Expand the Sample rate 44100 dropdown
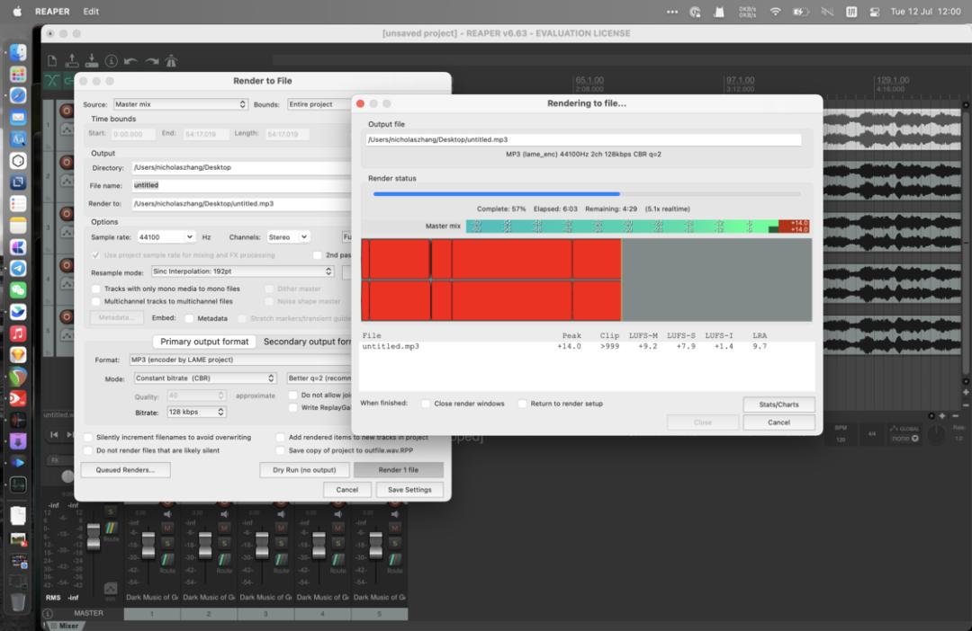 pyautogui.click(x=166, y=237)
